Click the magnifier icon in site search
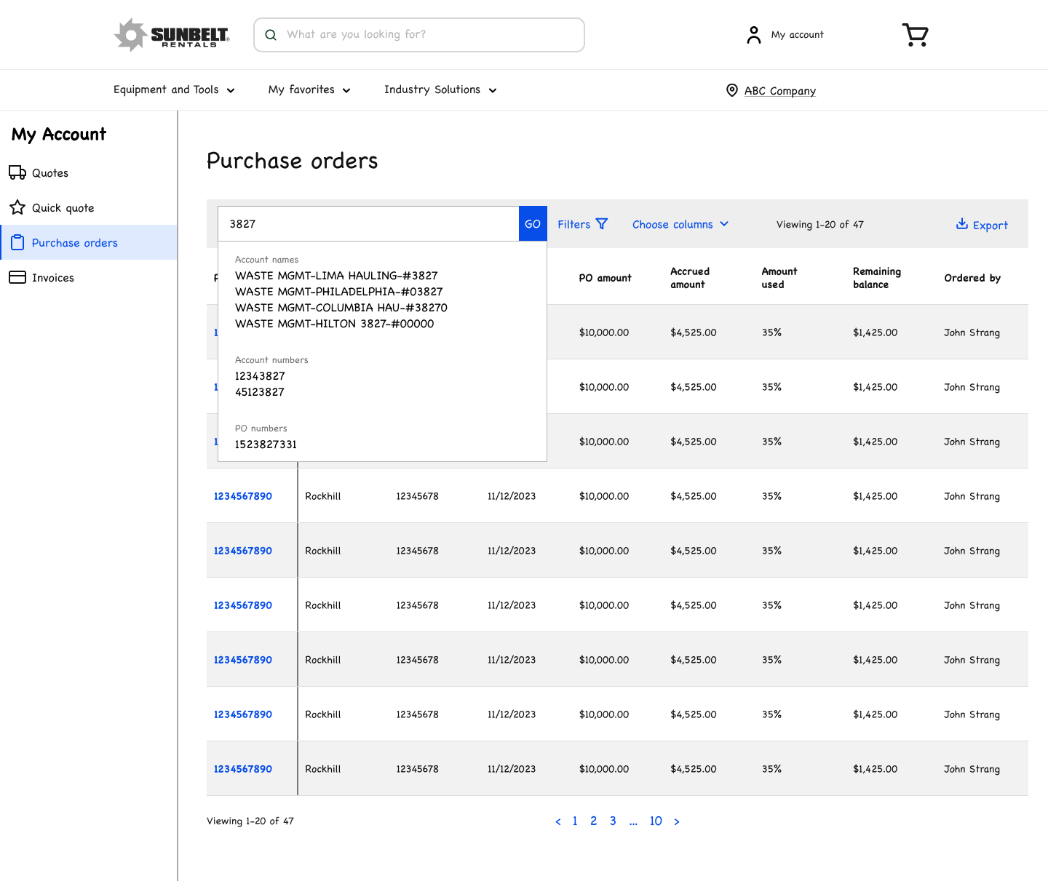Viewport: 1048px width, 881px height. (271, 35)
